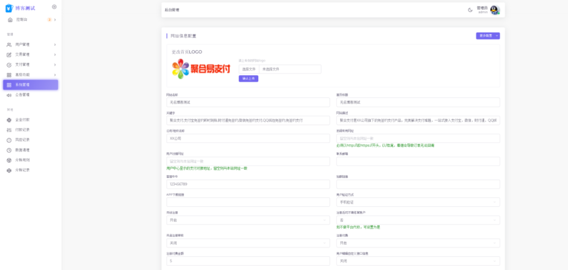Click the 企业付款 icon in sidebar

(x=9, y=120)
